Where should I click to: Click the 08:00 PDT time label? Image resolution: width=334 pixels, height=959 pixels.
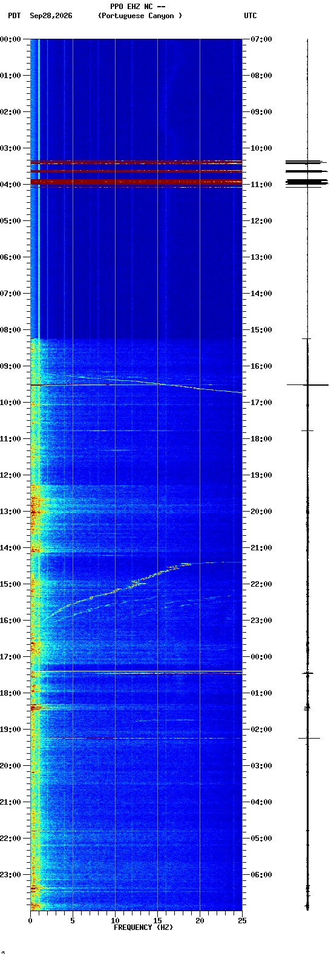coord(10,330)
